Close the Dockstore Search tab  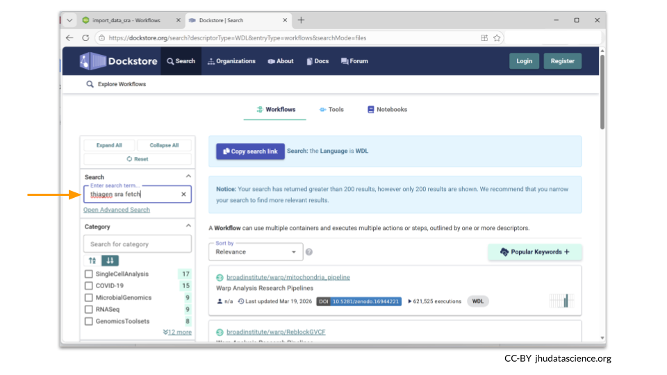(x=285, y=20)
